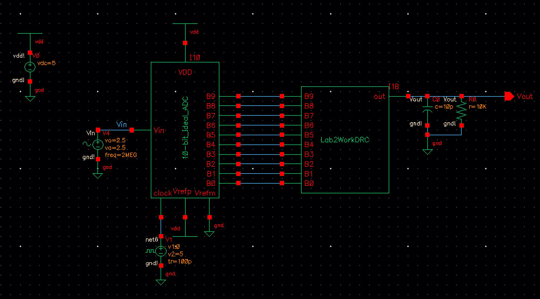Click the ground symbol below capacitor C0
This screenshot has width=540, height=299.
[x=427, y=152]
